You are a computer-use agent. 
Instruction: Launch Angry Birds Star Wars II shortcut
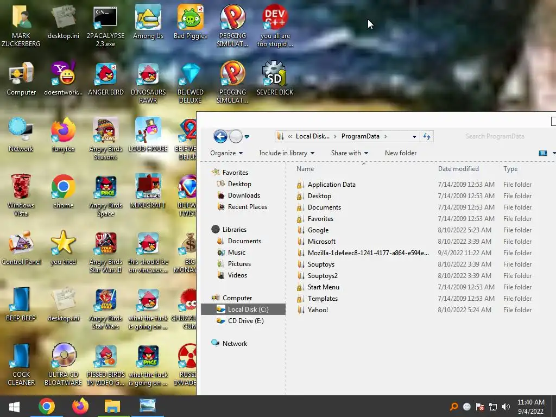pyautogui.click(x=105, y=251)
